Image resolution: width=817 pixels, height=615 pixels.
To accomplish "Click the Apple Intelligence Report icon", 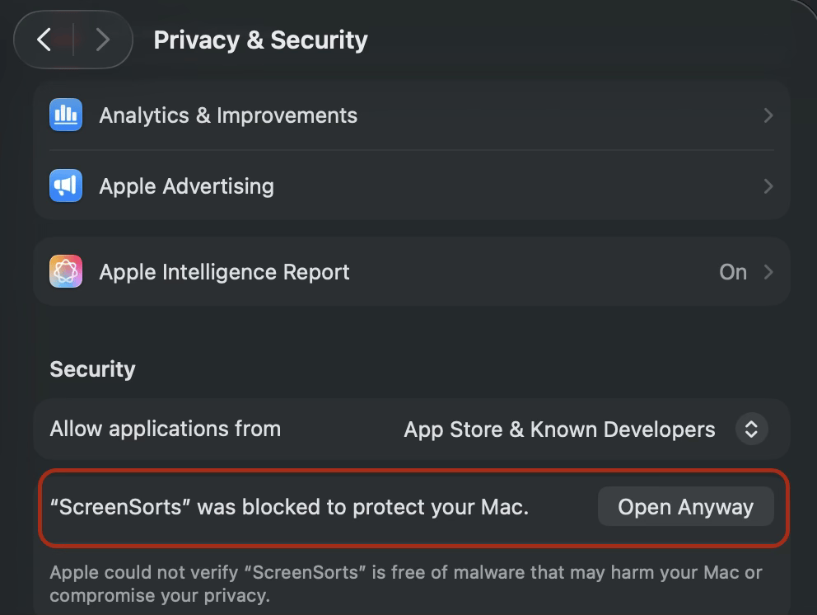I will [66, 271].
